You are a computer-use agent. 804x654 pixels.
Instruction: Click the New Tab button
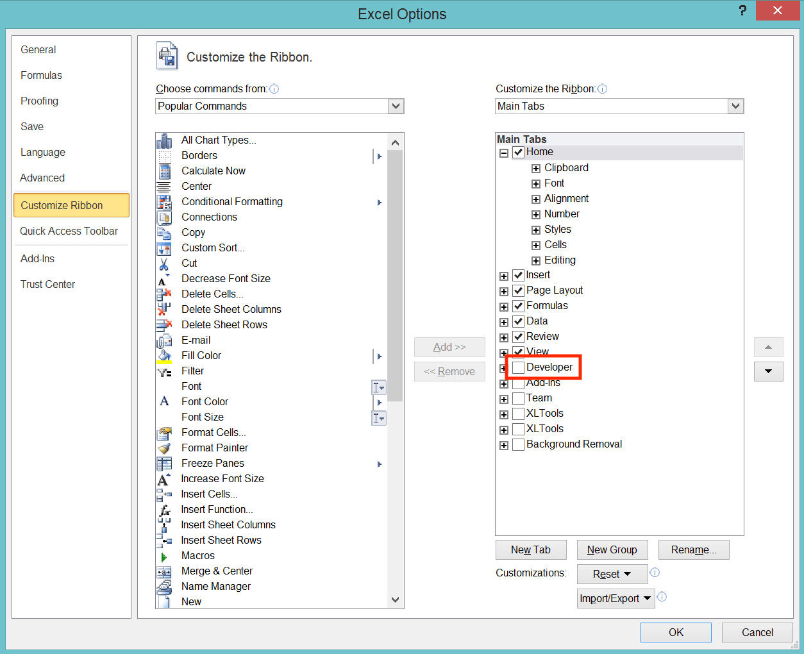pos(531,549)
